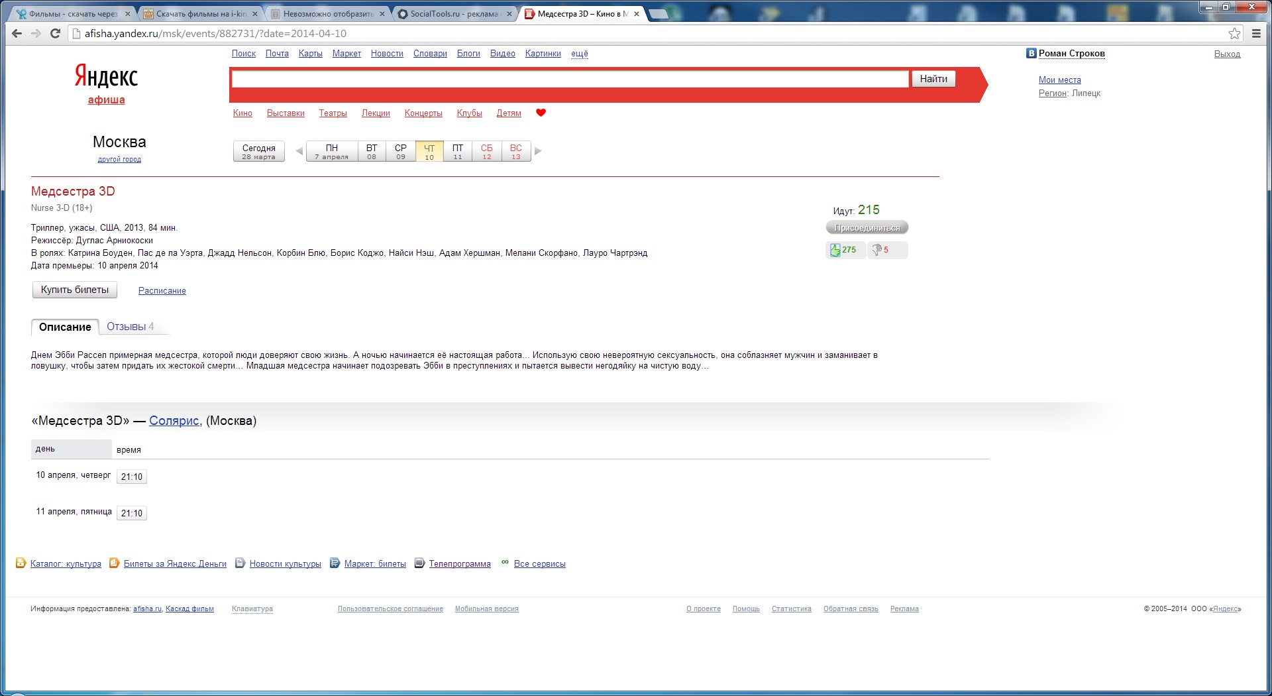This screenshot has height=696, width=1272.
Task: Close the Фильмы - скачать через tab
Action: pos(128,14)
